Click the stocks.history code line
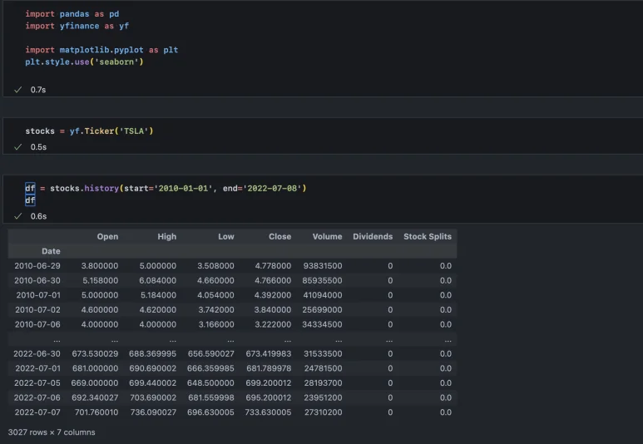The image size is (643, 444). point(166,189)
